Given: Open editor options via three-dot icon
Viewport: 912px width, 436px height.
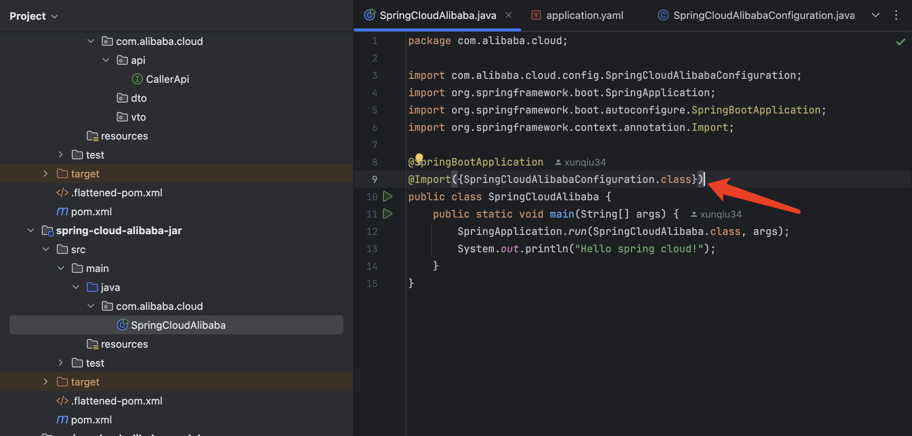Looking at the screenshot, I should click(896, 15).
